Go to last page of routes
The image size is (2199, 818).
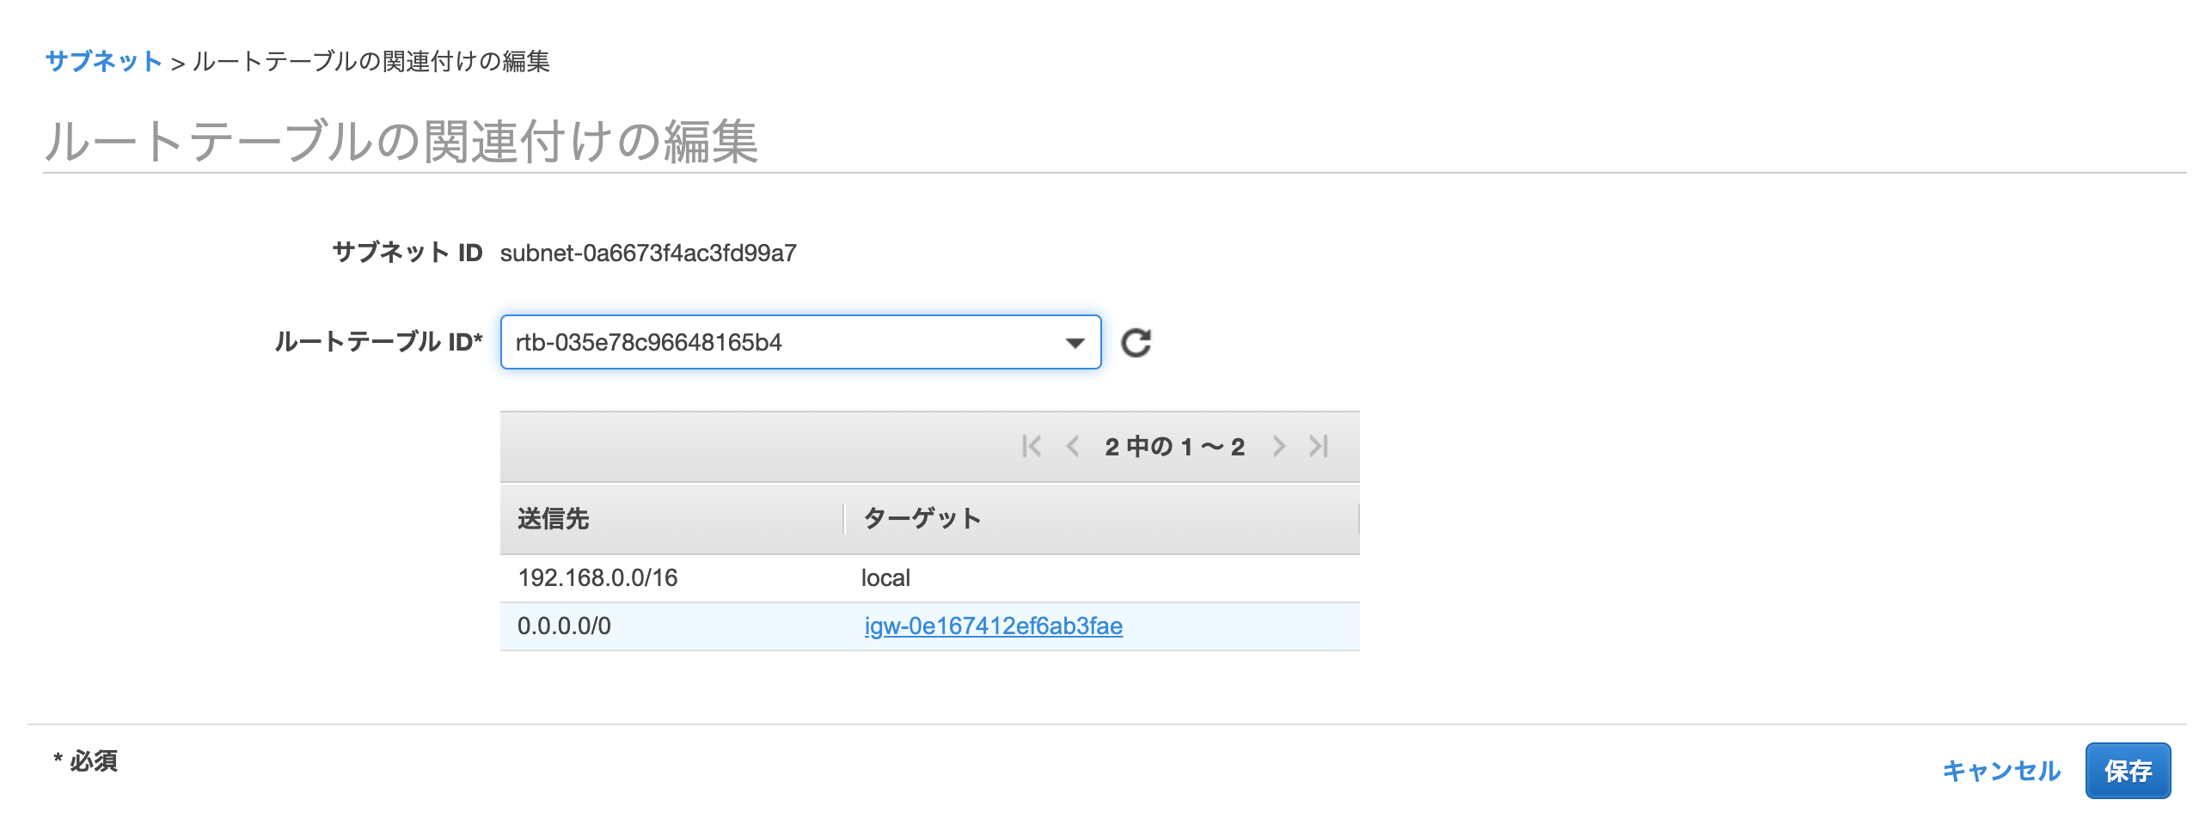[1319, 446]
